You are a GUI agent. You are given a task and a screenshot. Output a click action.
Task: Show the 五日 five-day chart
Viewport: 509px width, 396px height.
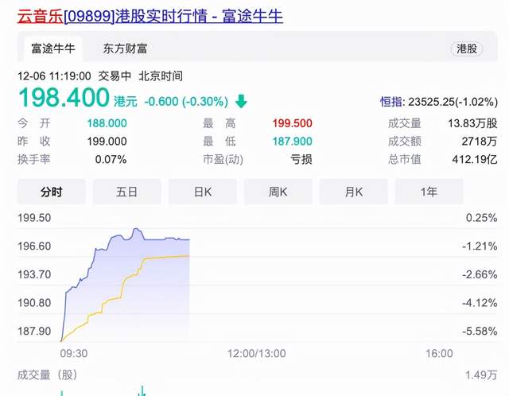(x=126, y=192)
